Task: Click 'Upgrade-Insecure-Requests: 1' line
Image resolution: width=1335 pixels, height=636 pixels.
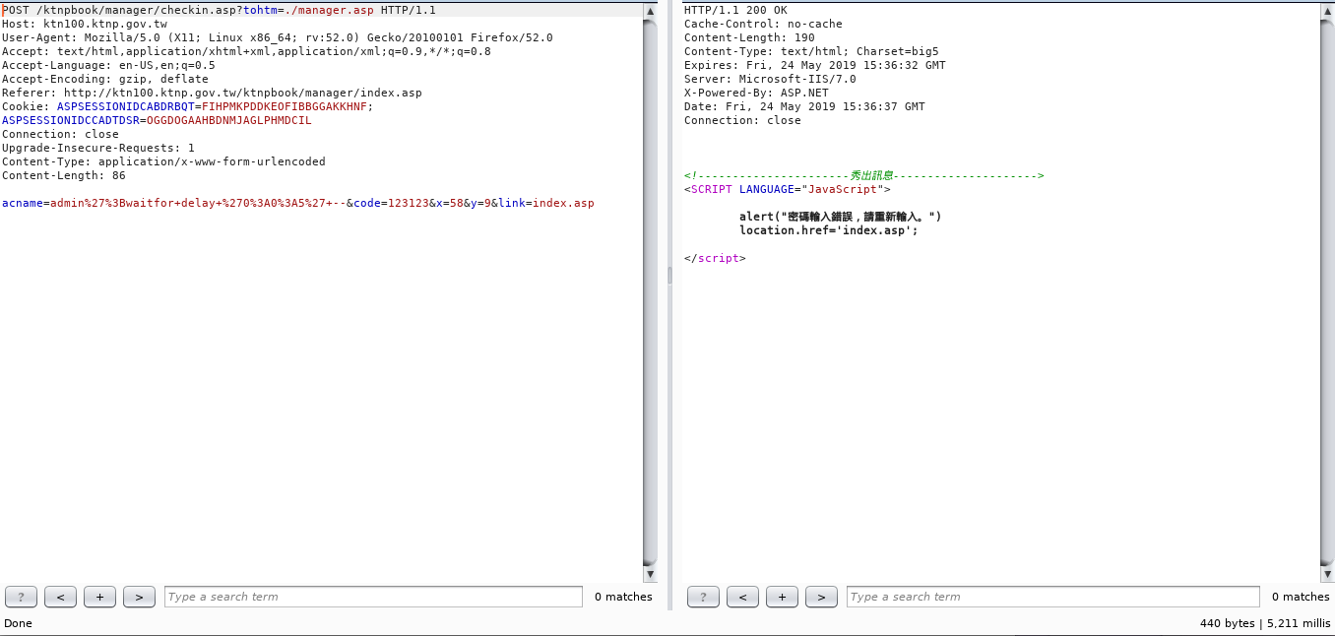Action: coord(98,148)
